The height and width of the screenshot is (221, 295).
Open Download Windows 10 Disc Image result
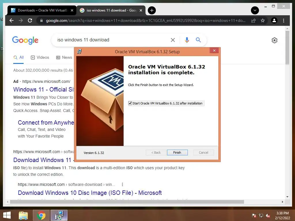point(90,193)
